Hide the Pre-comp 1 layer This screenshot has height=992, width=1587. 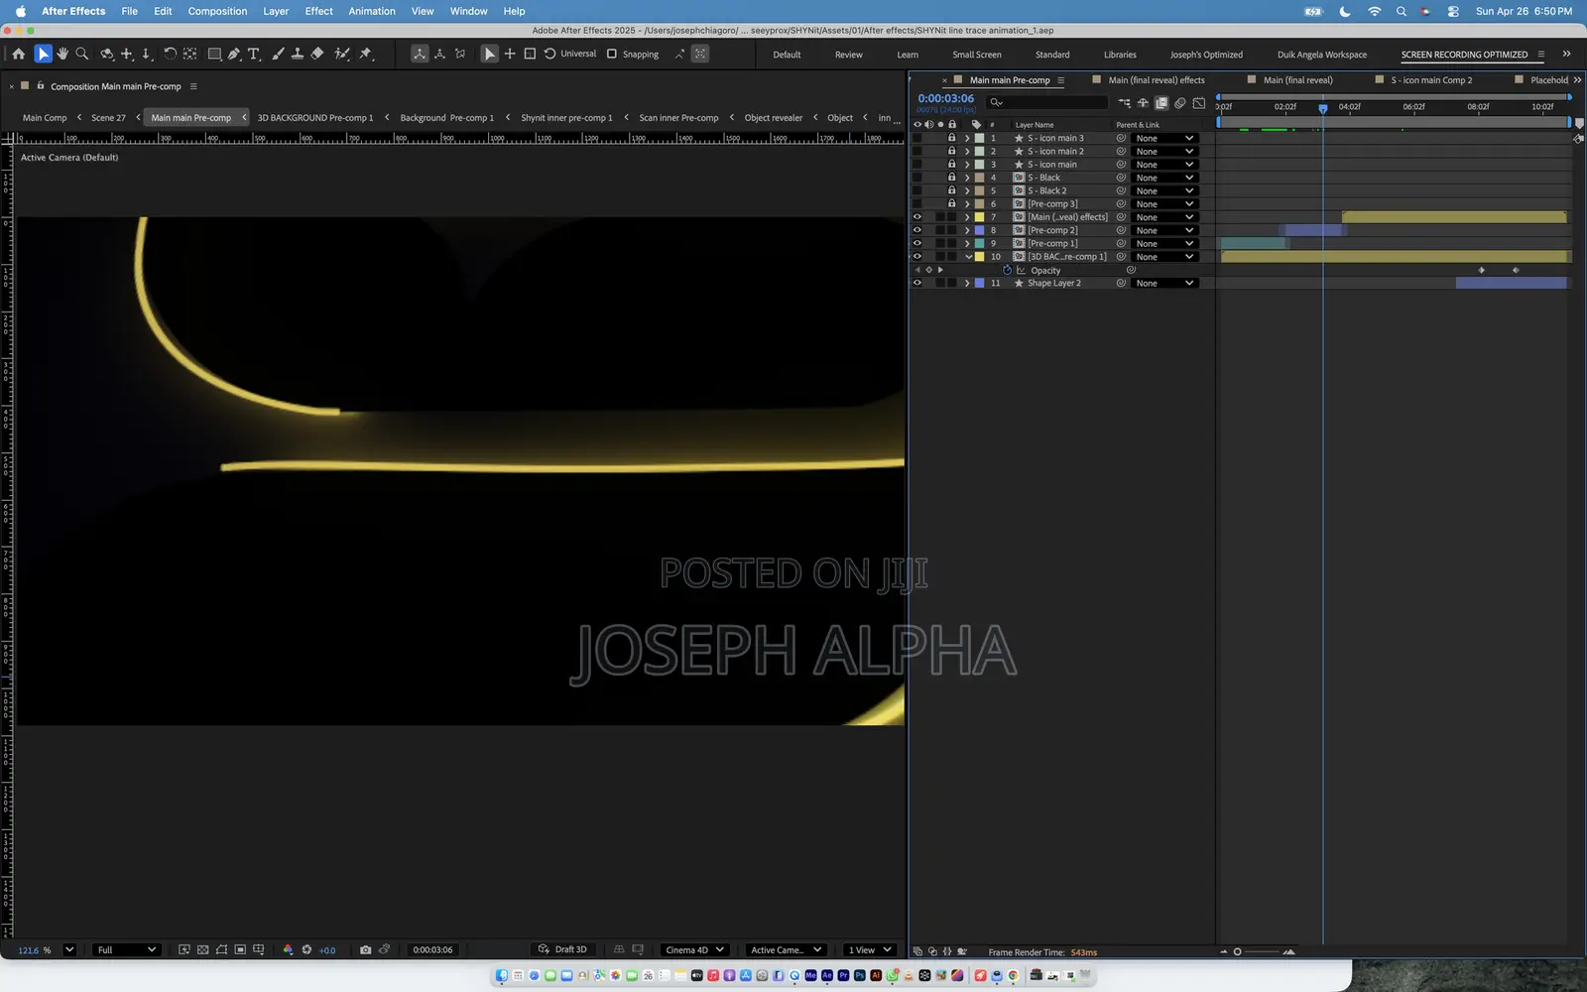916,243
